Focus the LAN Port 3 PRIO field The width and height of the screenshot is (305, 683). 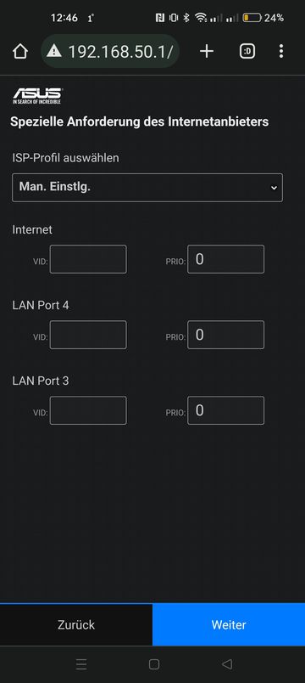point(225,410)
